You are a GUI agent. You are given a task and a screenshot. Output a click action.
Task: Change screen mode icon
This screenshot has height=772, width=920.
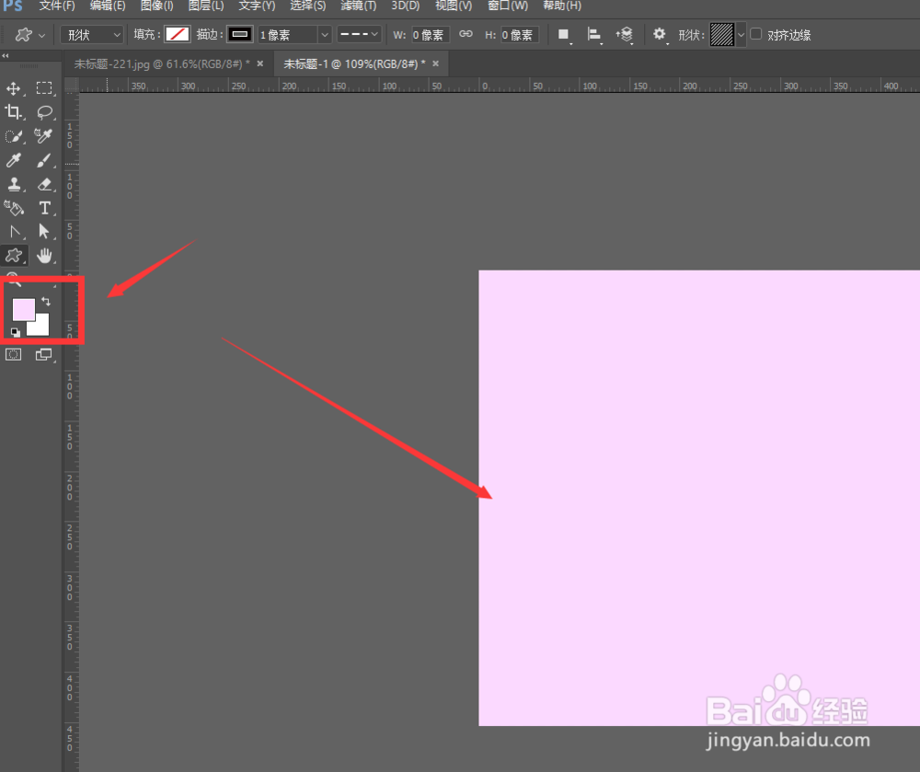pyautogui.click(x=44, y=354)
